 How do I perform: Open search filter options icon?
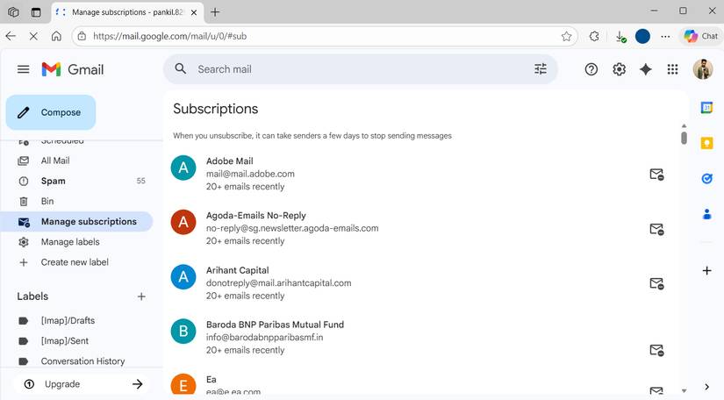(x=541, y=69)
